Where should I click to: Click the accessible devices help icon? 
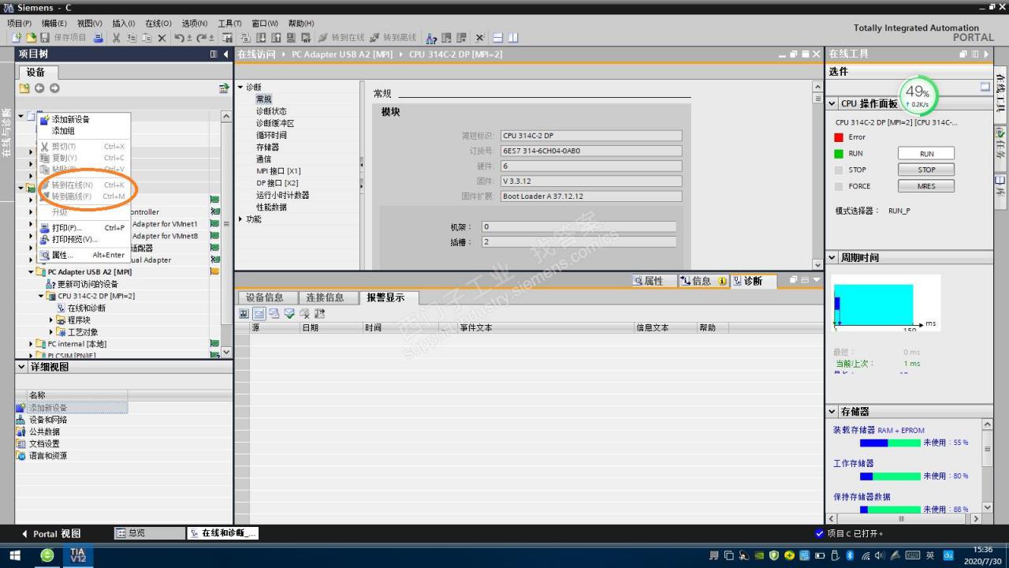tap(431, 38)
